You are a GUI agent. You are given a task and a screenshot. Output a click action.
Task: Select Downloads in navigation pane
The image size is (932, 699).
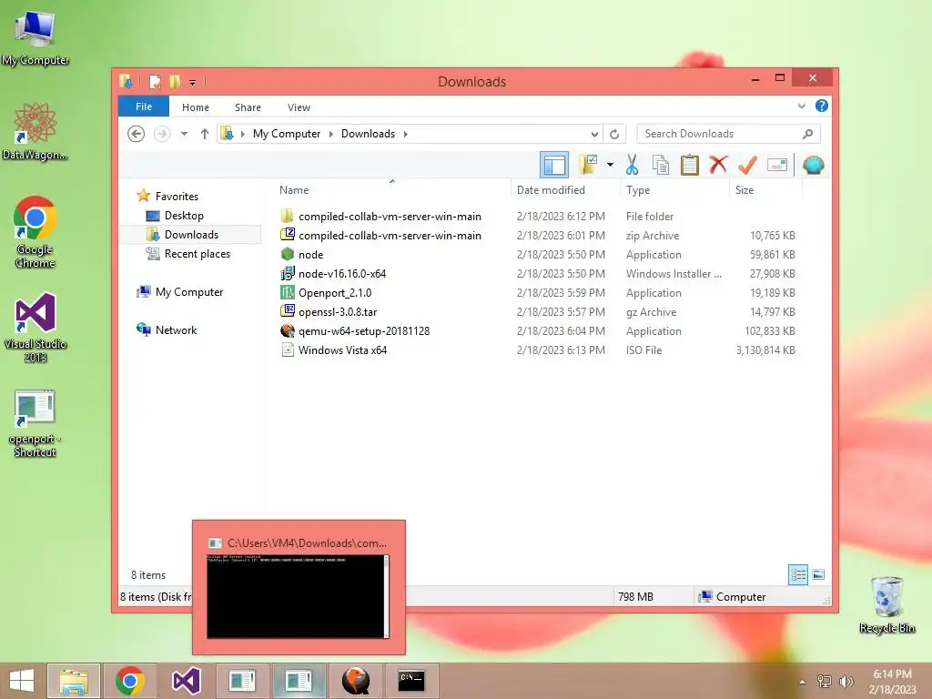point(191,234)
